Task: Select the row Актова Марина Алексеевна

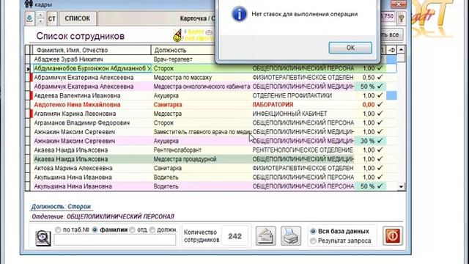Action: pyautogui.click(x=215, y=168)
